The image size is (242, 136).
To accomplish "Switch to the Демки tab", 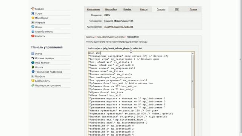I will (x=193, y=9).
